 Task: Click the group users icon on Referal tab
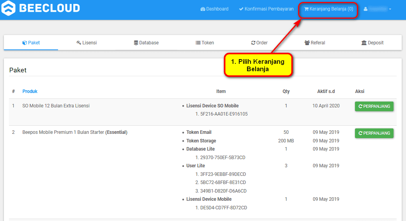(x=307, y=43)
